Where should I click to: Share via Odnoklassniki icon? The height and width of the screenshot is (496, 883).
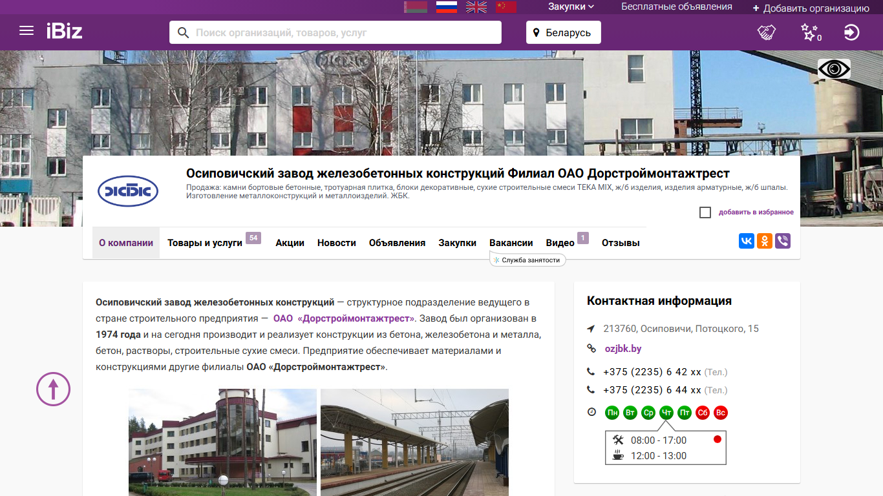[x=765, y=241]
